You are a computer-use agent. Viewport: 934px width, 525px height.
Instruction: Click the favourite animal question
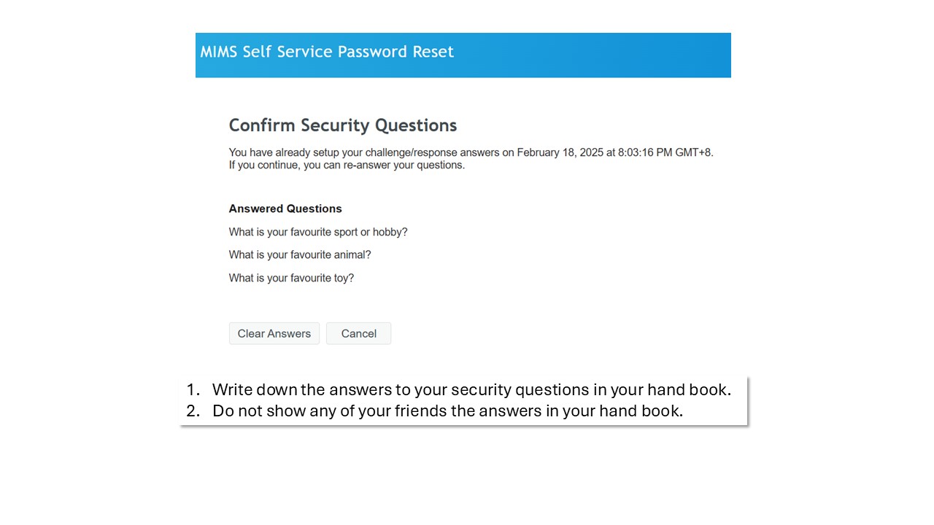300,254
